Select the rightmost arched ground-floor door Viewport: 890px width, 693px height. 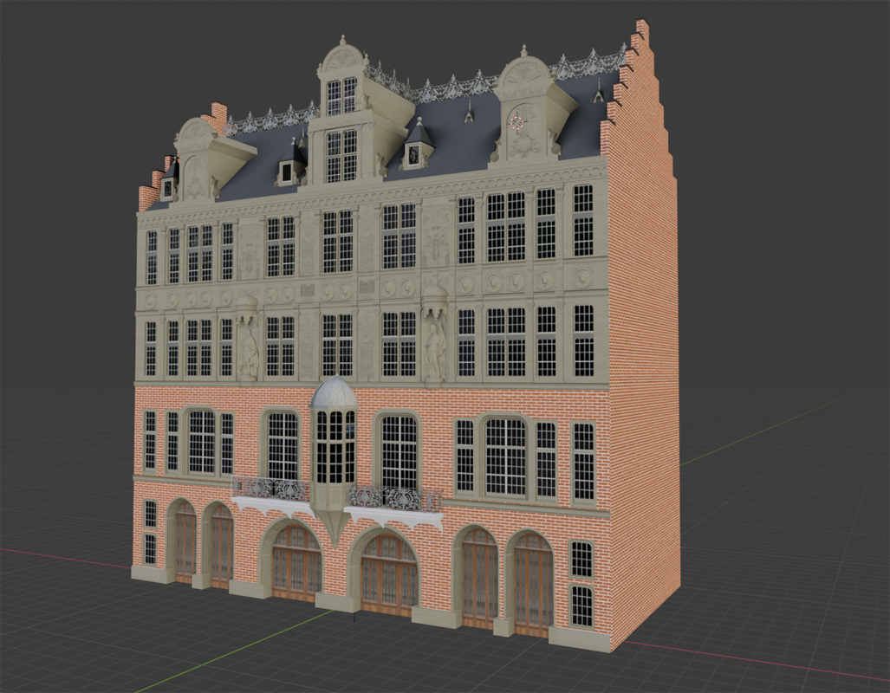pyautogui.click(x=532, y=585)
